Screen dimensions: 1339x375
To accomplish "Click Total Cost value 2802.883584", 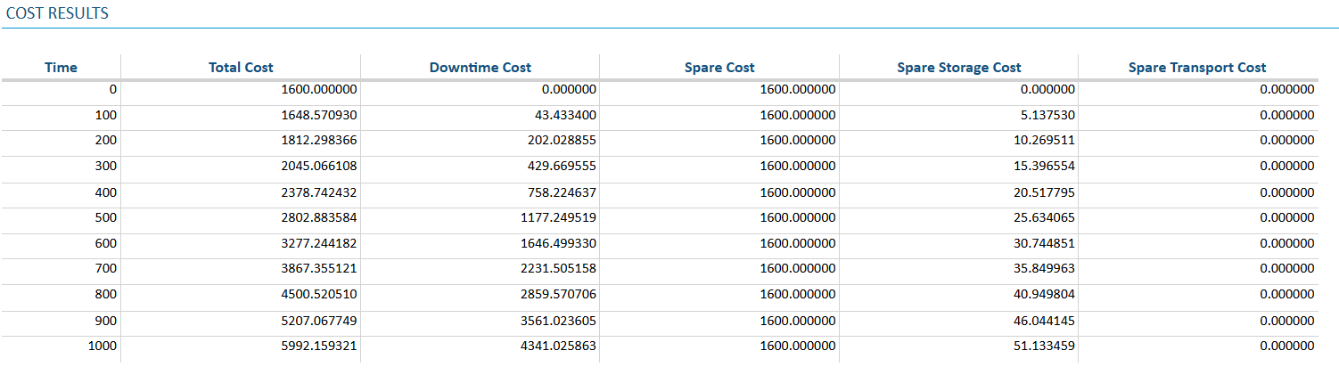I will (318, 217).
